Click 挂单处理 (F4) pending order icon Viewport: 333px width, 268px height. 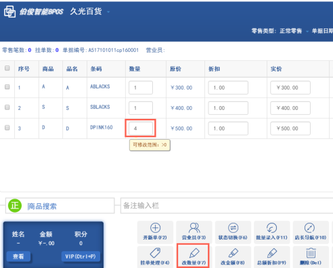pos(155,257)
